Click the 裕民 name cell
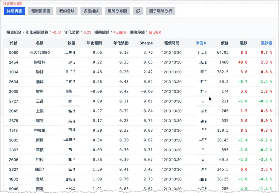Viewport: 279px width, 193px height. point(40,160)
